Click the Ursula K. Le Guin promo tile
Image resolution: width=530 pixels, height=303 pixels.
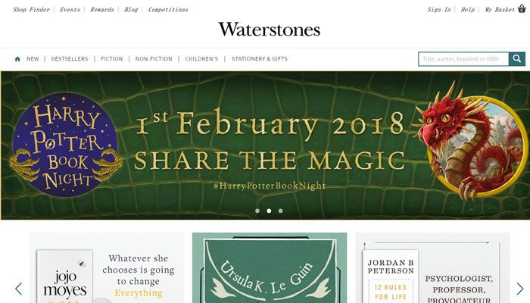pos(270,268)
